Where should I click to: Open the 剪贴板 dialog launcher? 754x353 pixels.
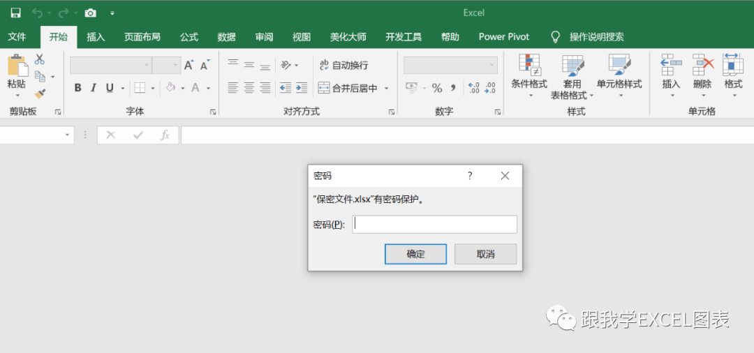(x=58, y=112)
